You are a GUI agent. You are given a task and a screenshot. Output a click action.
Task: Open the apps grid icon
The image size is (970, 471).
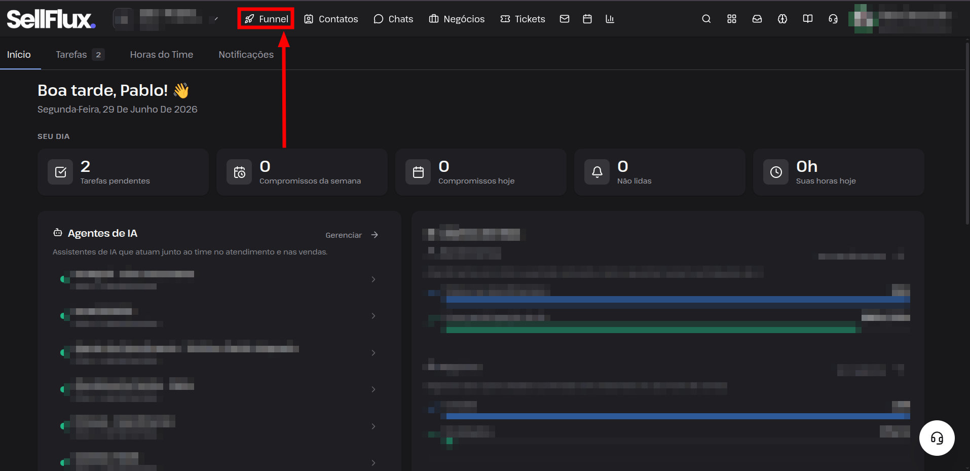point(732,19)
